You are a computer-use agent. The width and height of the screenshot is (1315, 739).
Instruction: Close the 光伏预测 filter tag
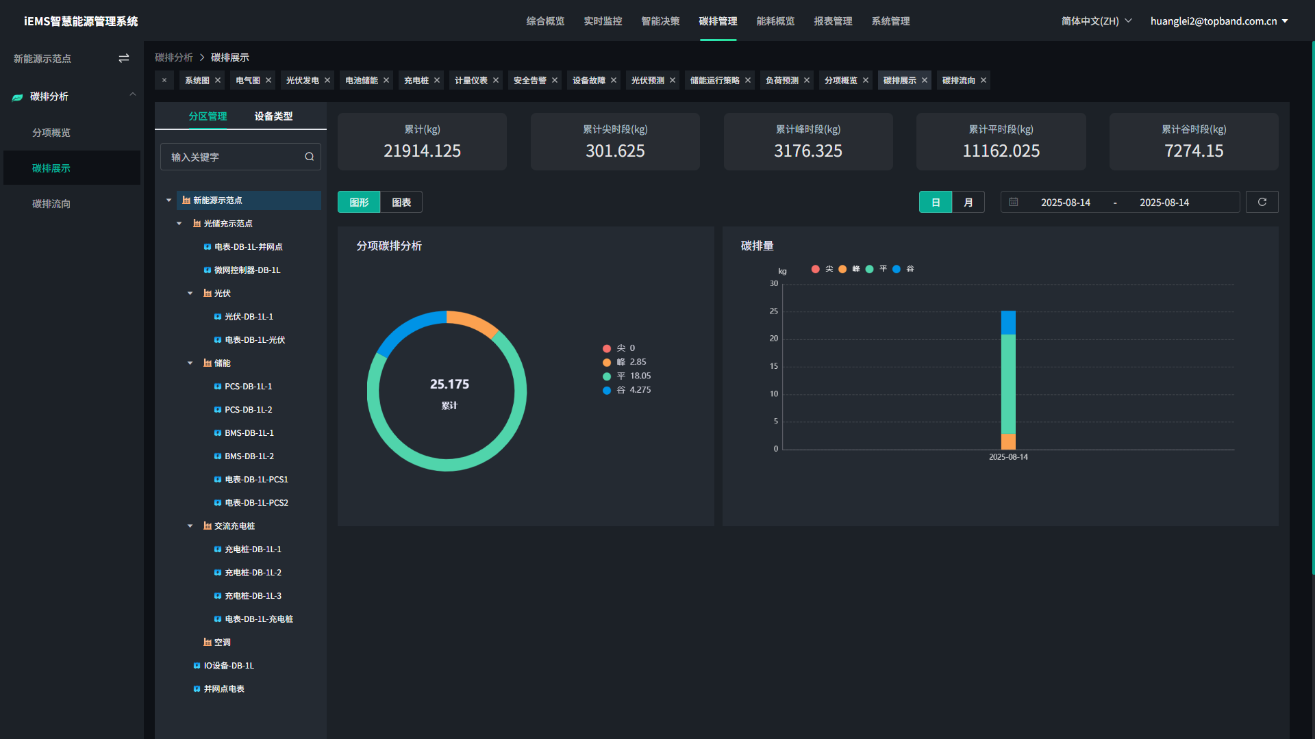pos(673,80)
